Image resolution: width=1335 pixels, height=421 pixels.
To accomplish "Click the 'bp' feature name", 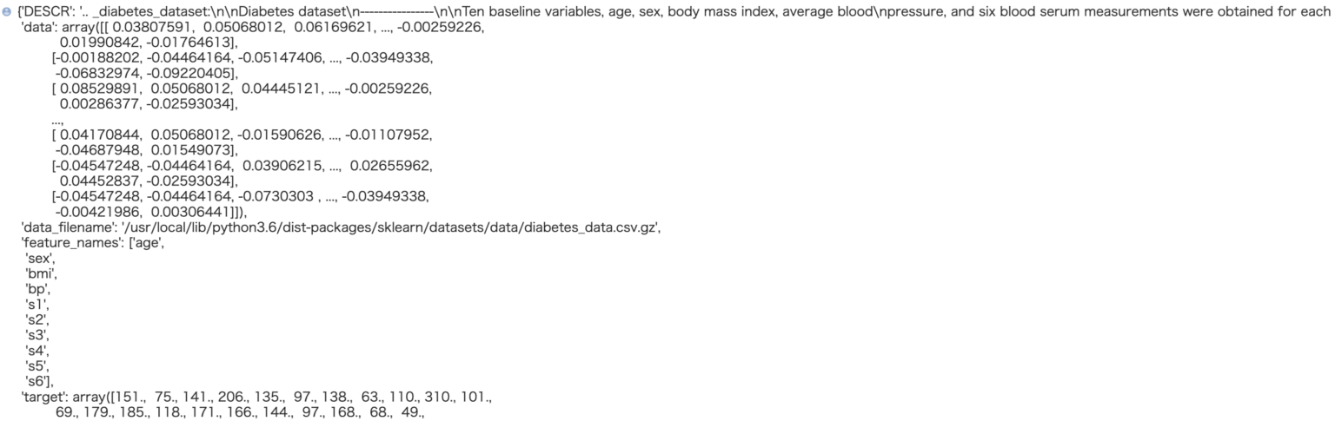I will (38, 288).
